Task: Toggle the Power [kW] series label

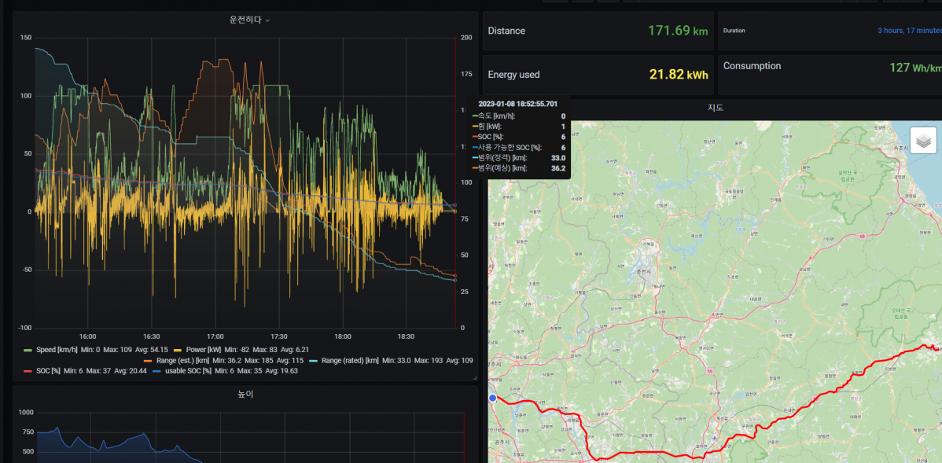Action: (201, 349)
